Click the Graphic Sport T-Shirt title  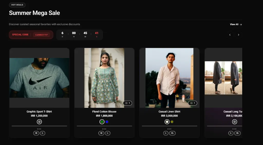point(39,112)
